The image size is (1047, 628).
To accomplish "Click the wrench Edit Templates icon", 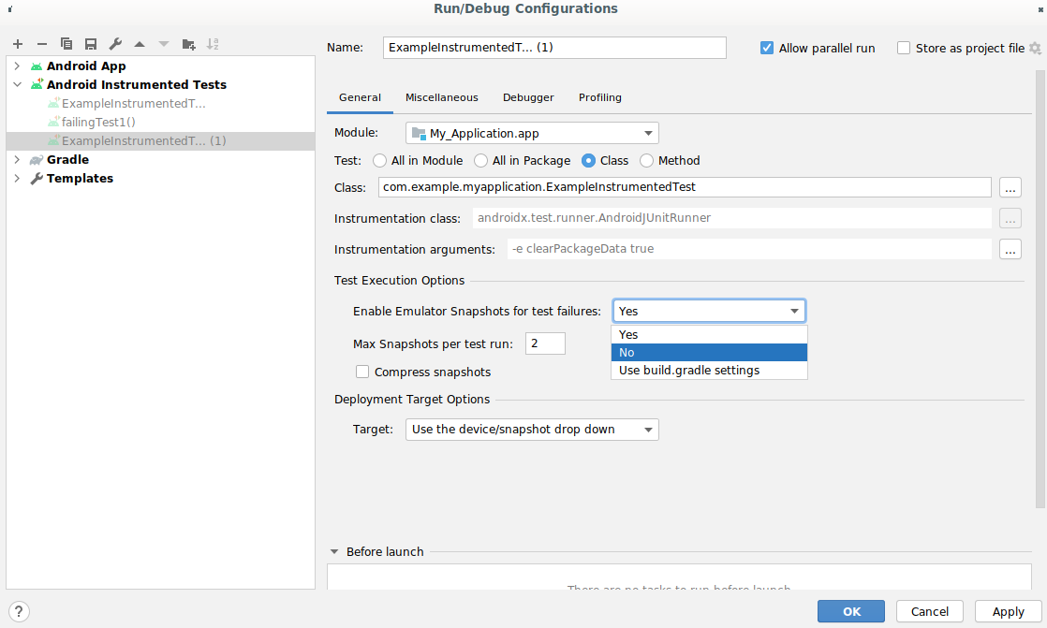I will [x=115, y=44].
